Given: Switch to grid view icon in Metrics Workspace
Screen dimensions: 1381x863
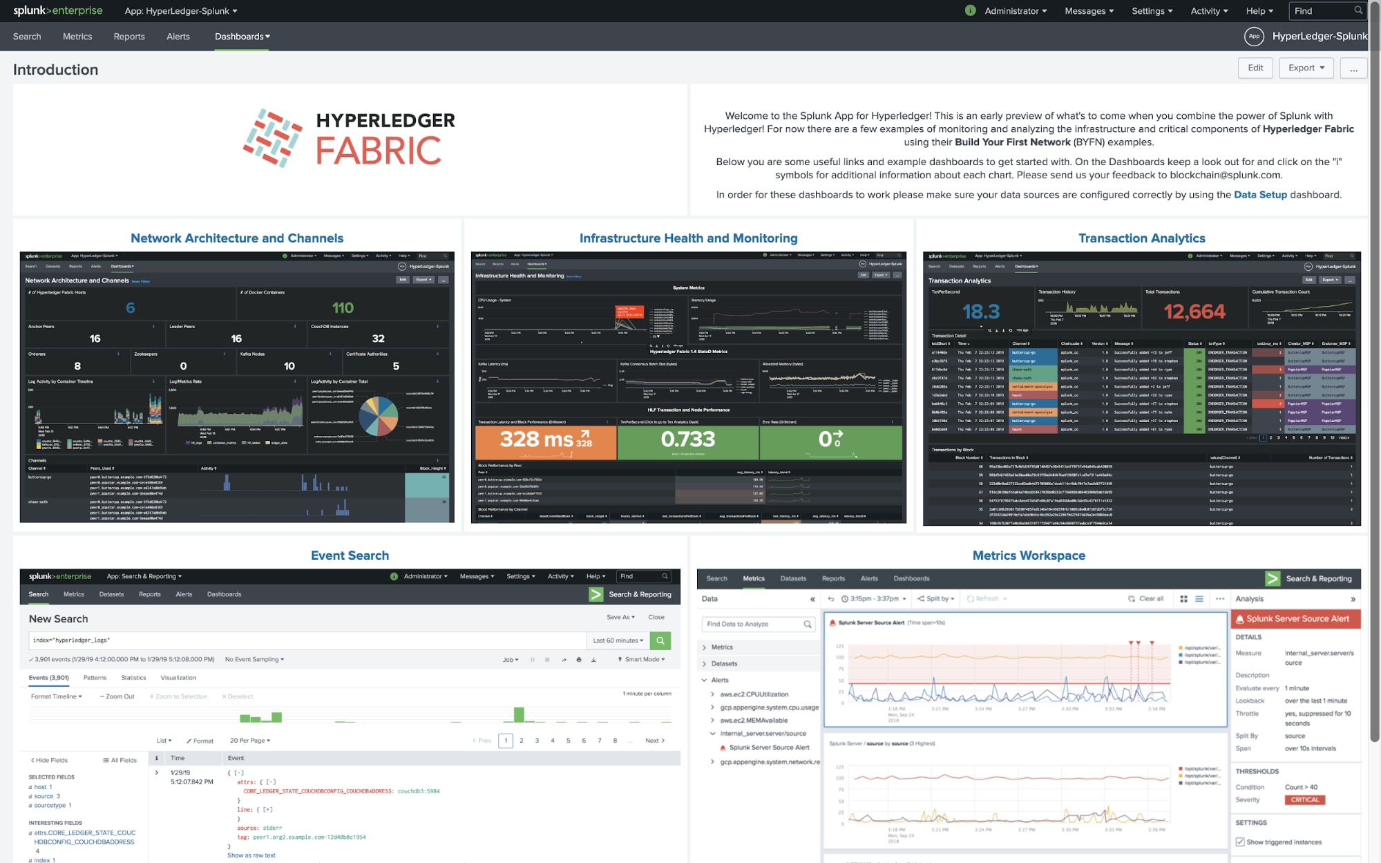Looking at the screenshot, I should click(x=1183, y=598).
